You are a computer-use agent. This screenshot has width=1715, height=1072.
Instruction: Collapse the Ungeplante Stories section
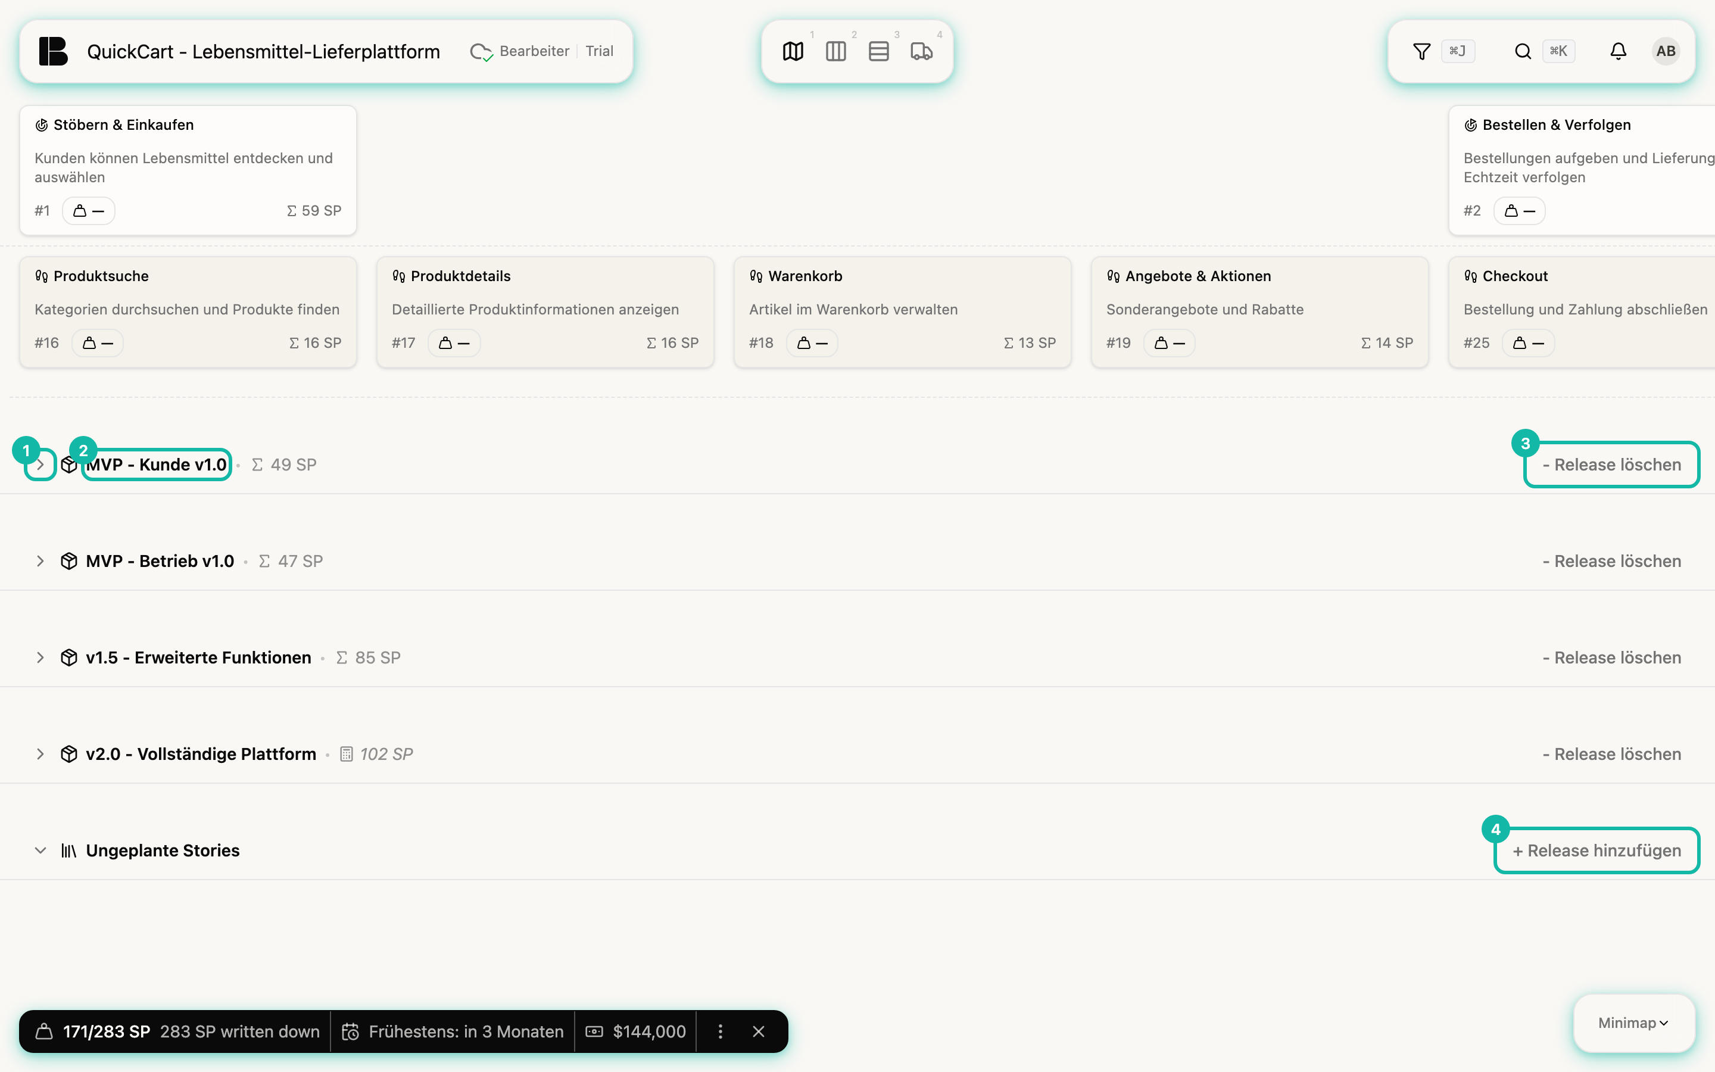click(x=40, y=850)
